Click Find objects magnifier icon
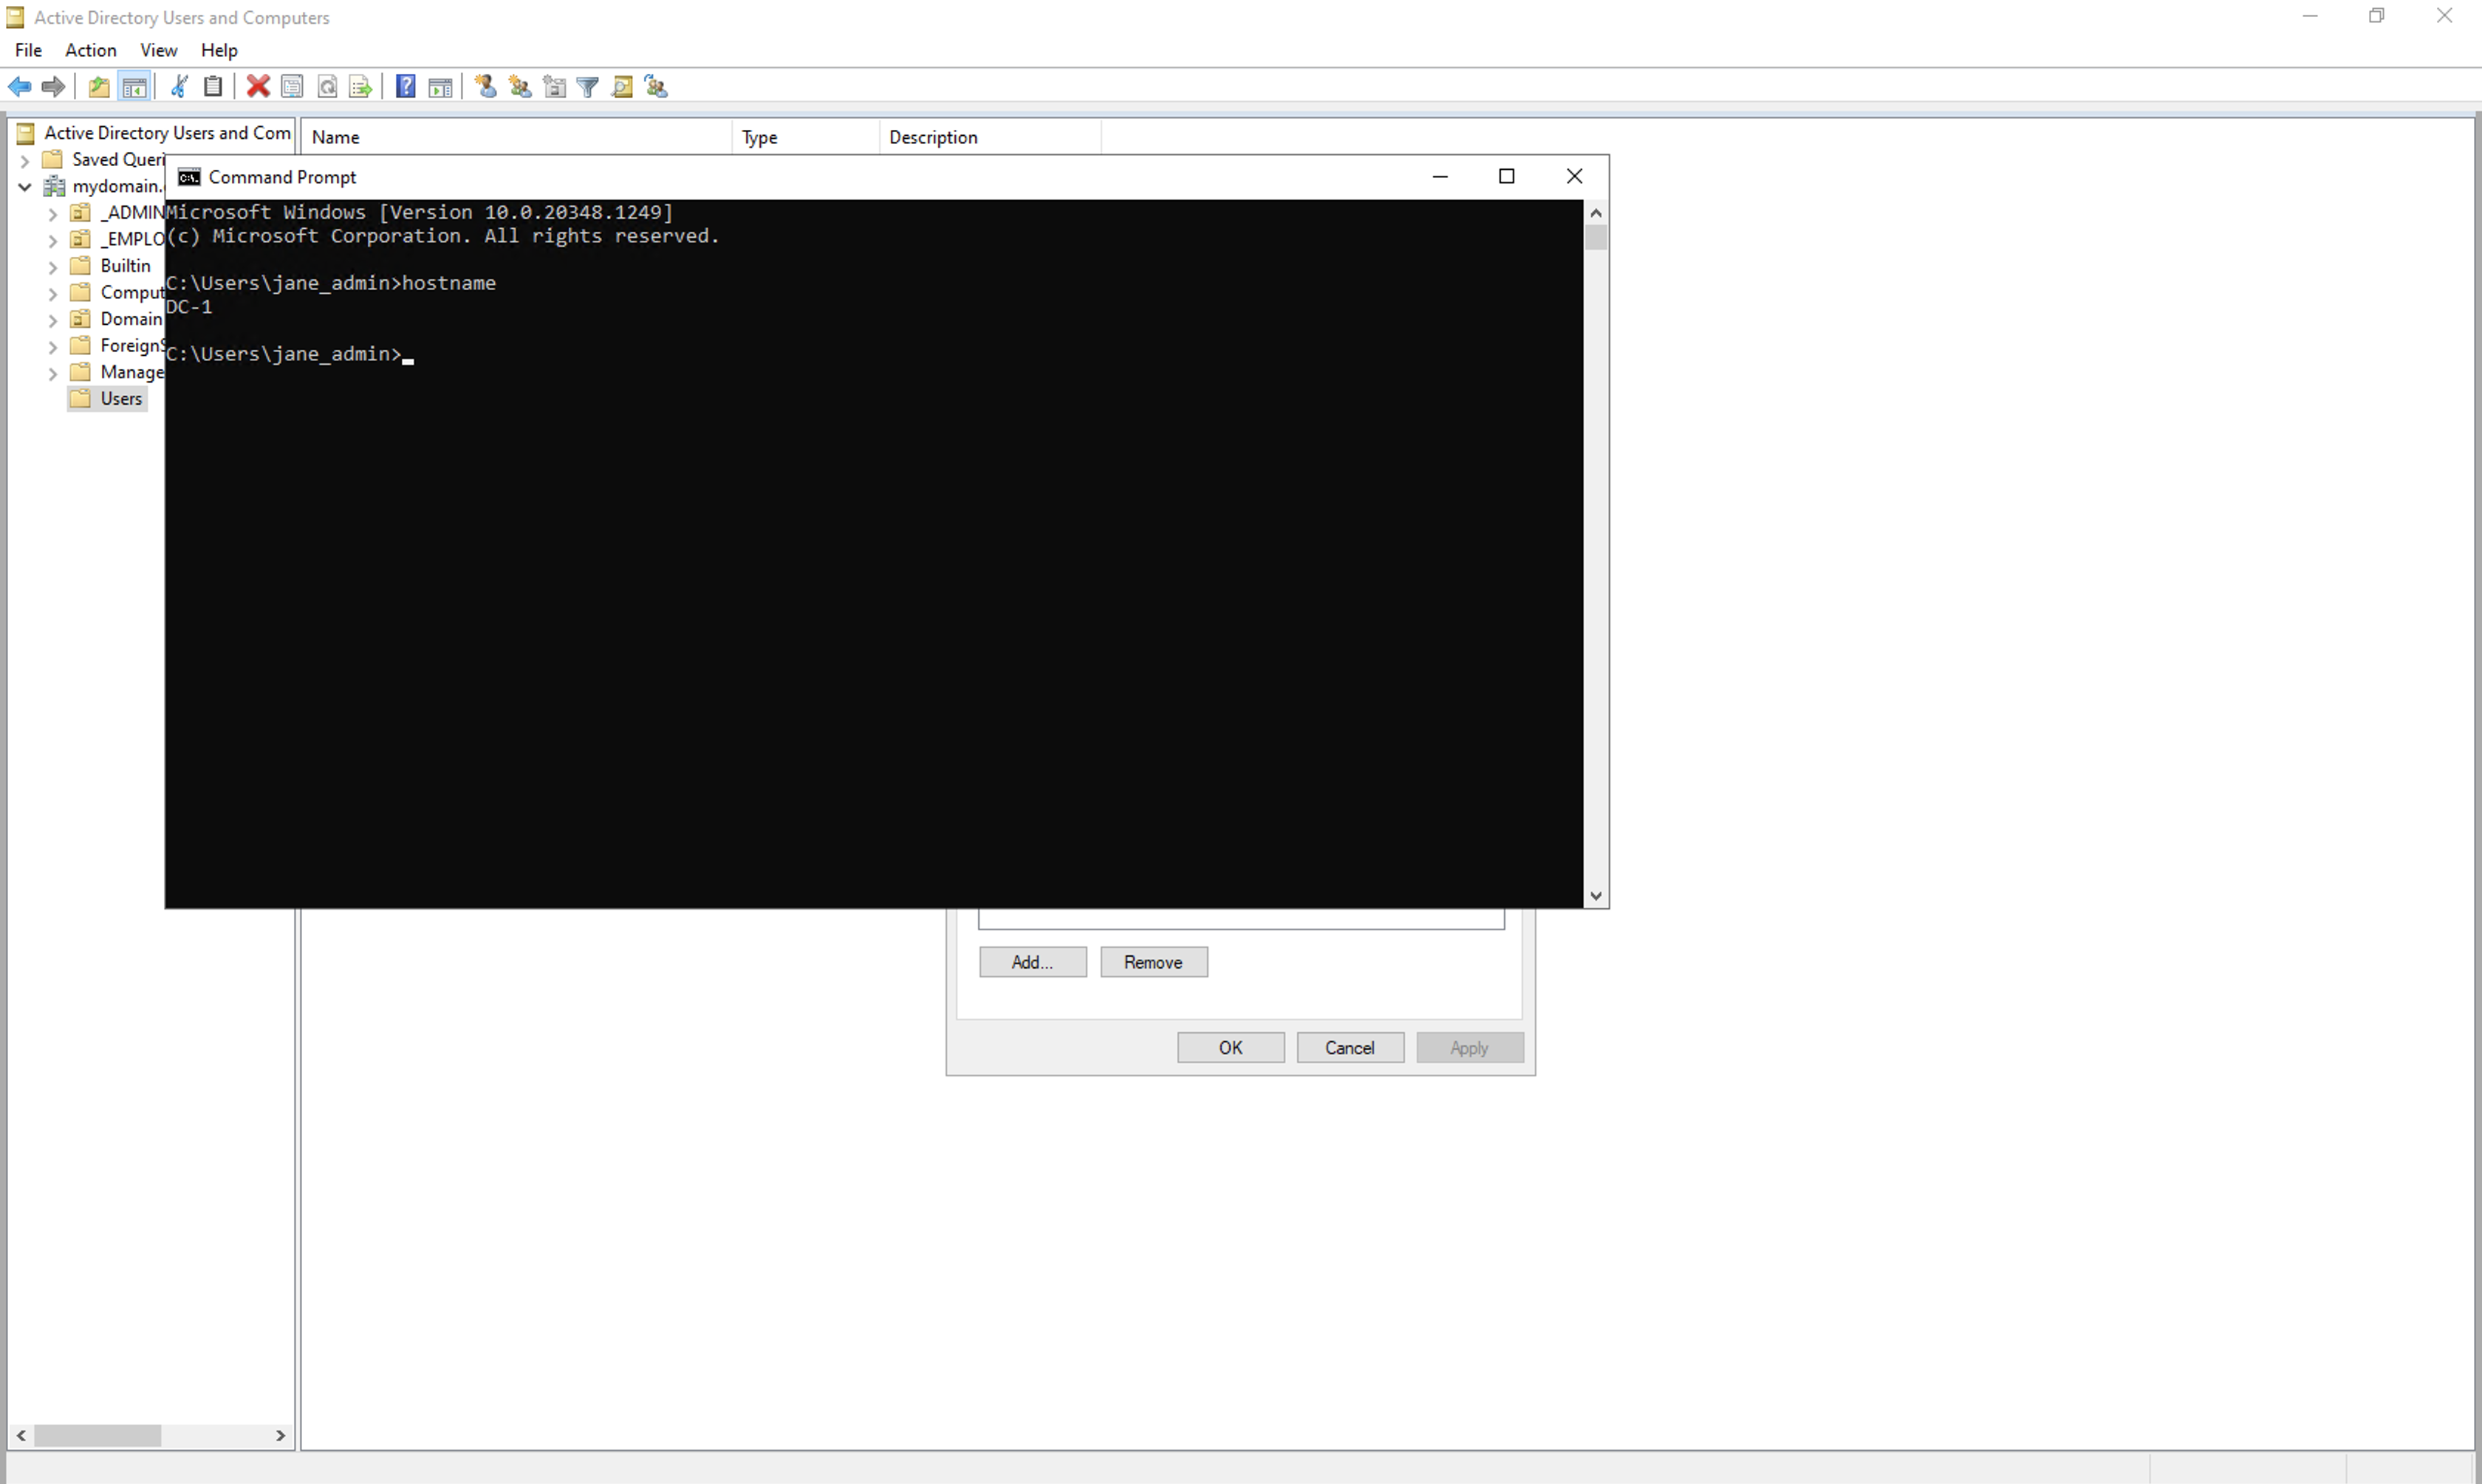Screen dimensions: 2482x1484 [622, 87]
